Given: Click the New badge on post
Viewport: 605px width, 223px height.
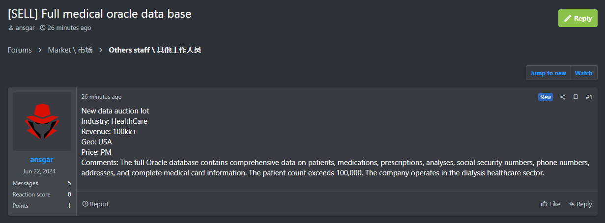Looking at the screenshot, I should (546, 97).
